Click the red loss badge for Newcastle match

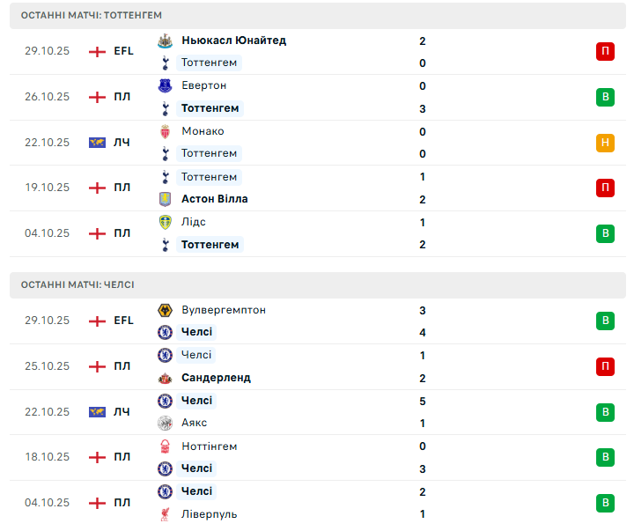(605, 51)
